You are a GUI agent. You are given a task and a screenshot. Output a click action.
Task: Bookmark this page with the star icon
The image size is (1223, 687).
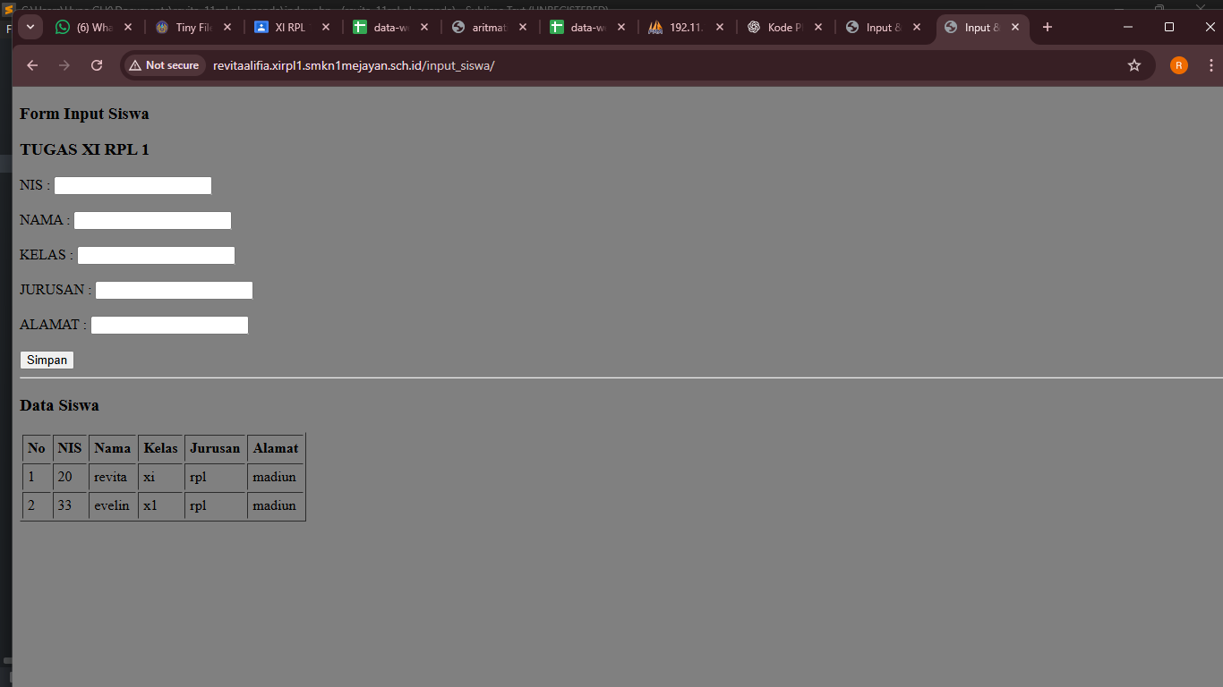(x=1134, y=65)
